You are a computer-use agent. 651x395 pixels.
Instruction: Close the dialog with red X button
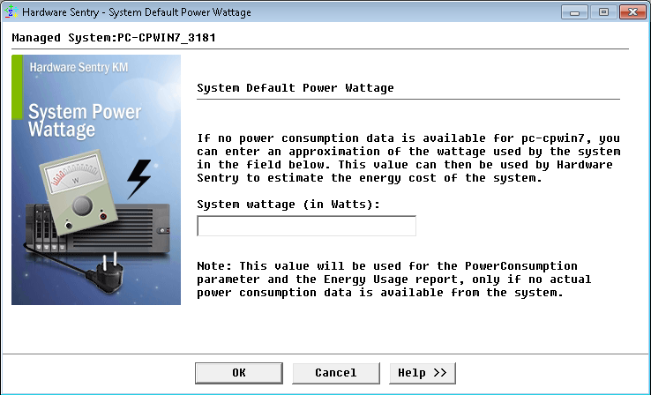[x=629, y=12]
